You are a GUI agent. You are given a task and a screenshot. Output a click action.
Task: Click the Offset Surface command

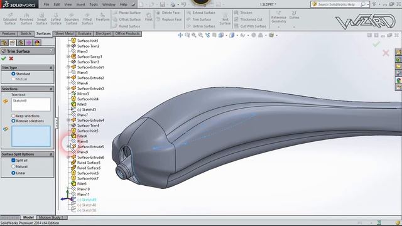127,19
